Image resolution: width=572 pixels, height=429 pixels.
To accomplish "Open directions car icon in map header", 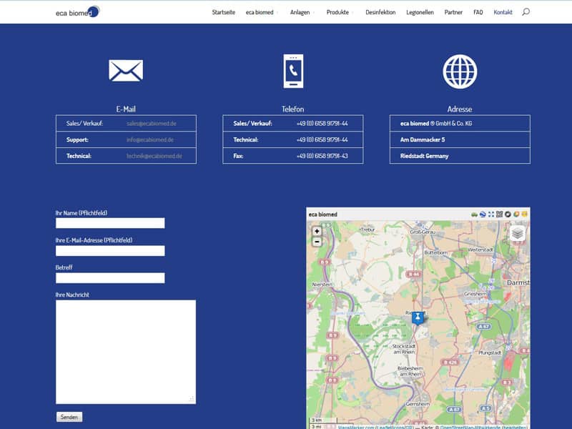I will coord(474,214).
